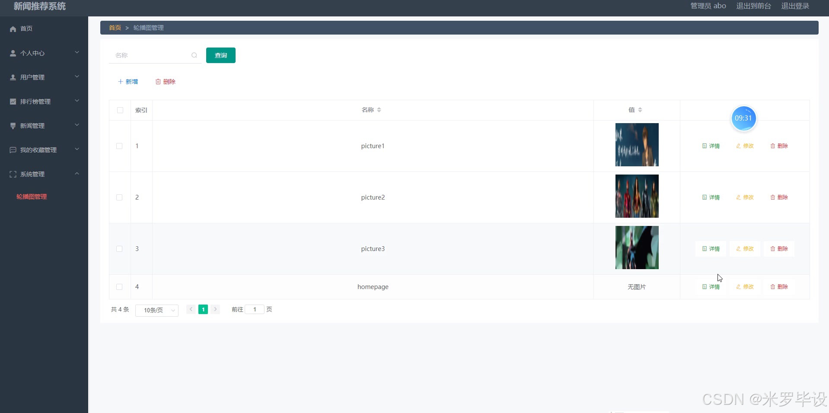Collapse the 系统管理 menu chevron

pos(77,174)
